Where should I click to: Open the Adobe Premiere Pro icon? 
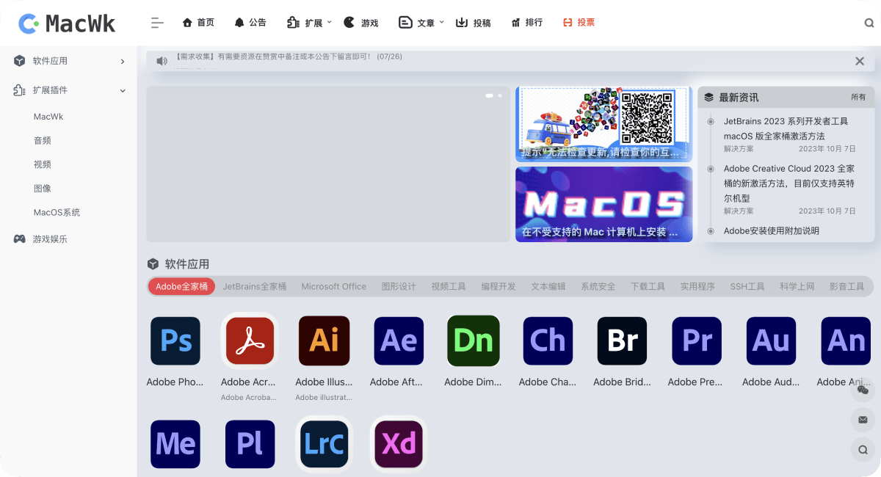point(697,341)
